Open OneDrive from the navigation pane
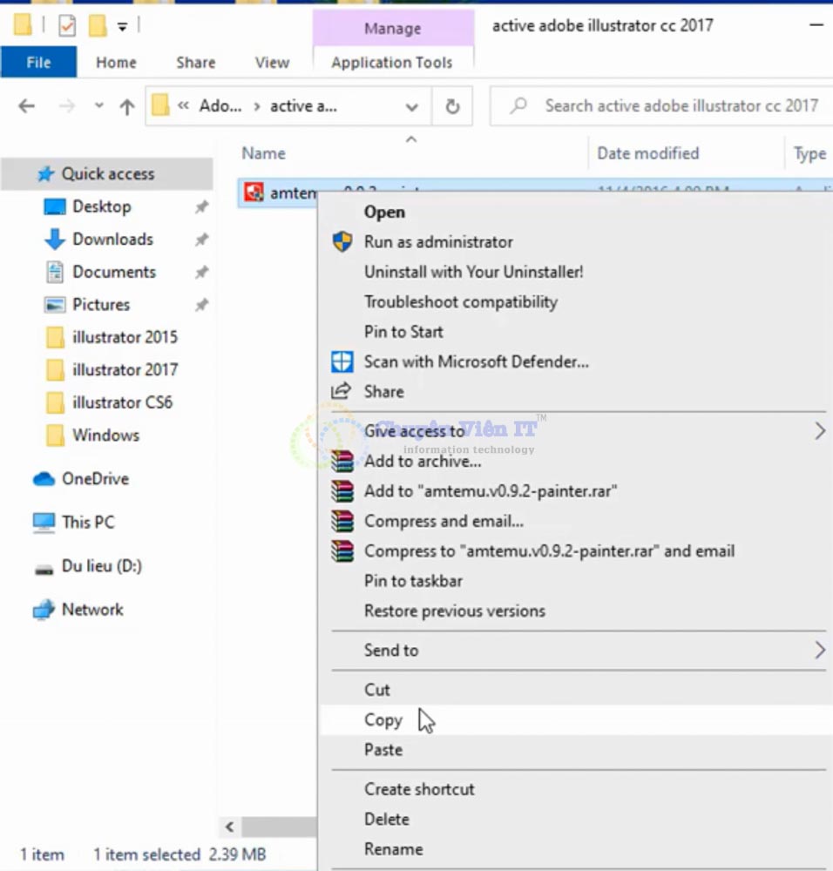This screenshot has height=871, width=833. [x=94, y=479]
